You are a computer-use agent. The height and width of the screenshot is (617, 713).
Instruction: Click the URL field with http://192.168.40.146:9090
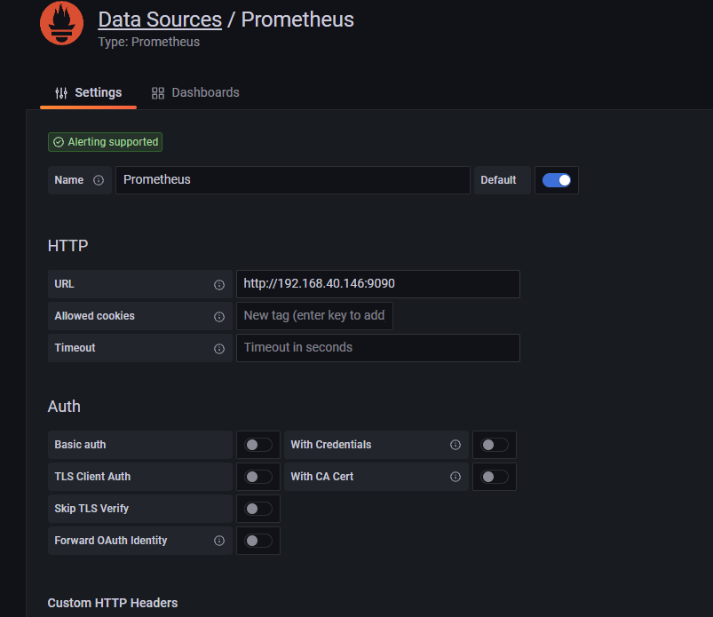click(x=378, y=284)
